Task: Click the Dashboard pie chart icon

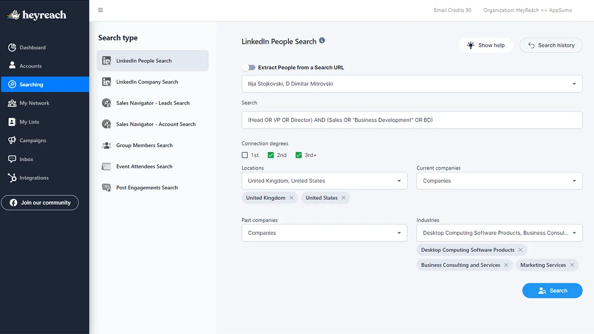Action: [x=12, y=48]
